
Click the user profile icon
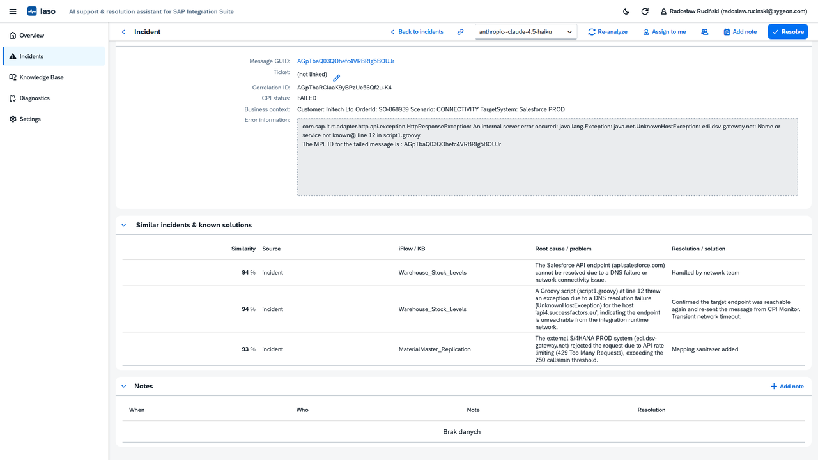click(x=663, y=11)
